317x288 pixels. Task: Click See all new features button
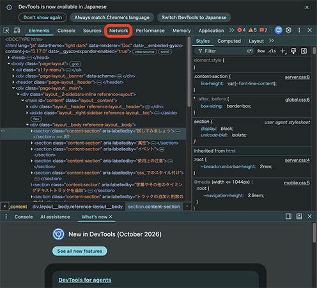(80, 251)
